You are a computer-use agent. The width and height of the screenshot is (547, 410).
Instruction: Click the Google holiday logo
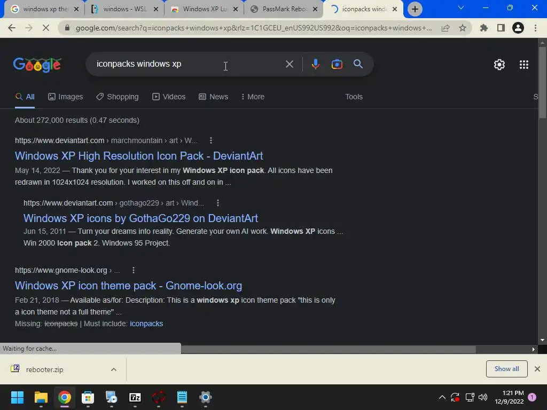pyautogui.click(x=37, y=65)
